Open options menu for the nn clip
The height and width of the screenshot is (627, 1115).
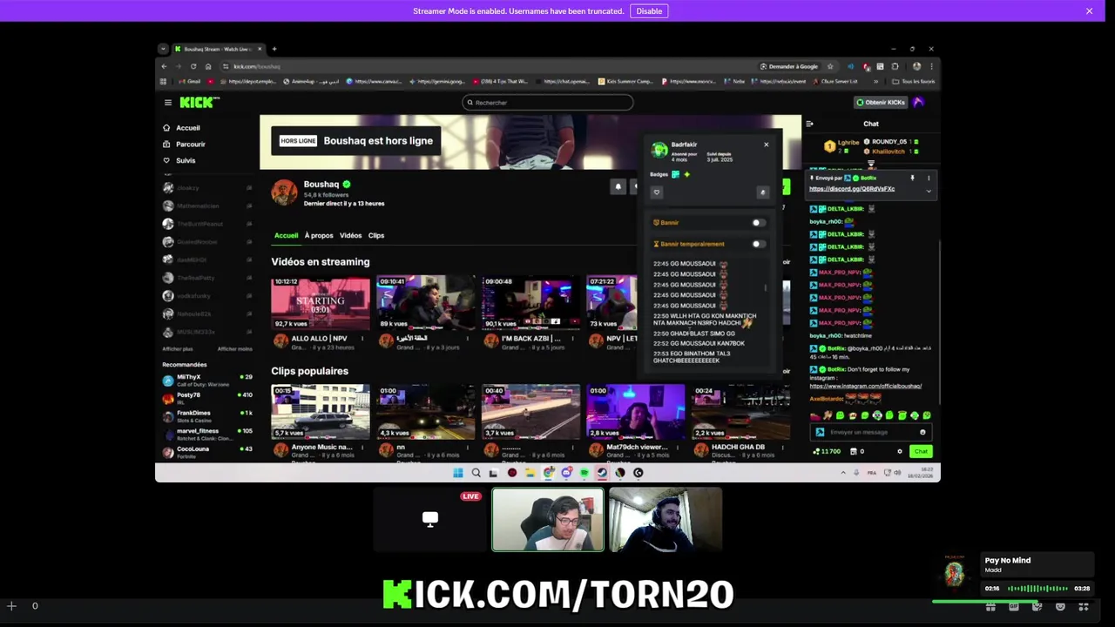[x=469, y=448]
